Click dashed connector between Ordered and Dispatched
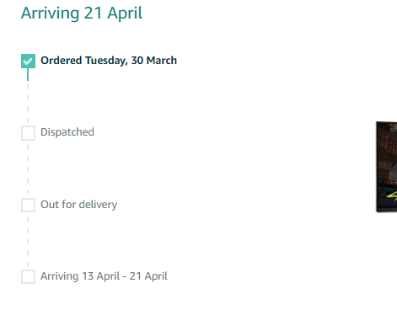This screenshot has height=310, width=397. 28,103
